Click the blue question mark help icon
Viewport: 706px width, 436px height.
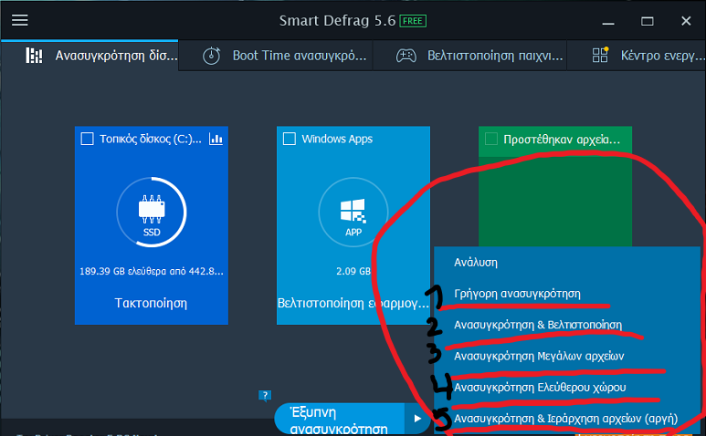coord(265,396)
